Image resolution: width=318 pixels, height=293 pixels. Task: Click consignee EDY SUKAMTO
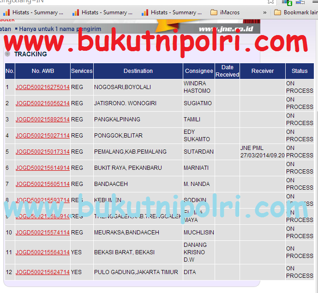click(x=197, y=136)
